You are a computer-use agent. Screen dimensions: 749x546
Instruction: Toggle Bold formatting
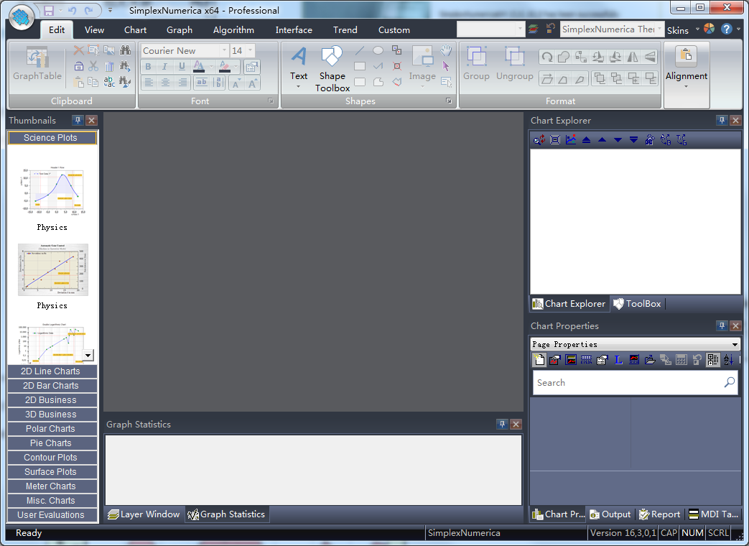click(148, 66)
